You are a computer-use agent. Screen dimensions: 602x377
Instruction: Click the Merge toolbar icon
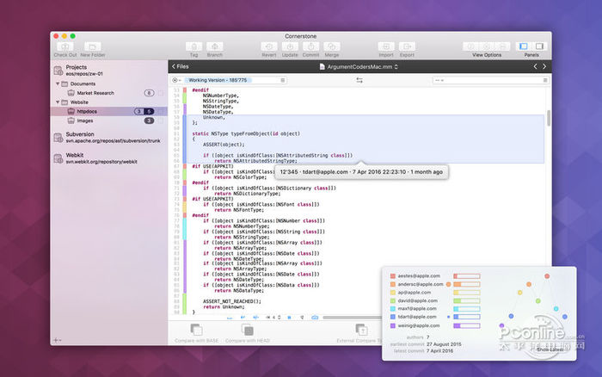pos(331,46)
